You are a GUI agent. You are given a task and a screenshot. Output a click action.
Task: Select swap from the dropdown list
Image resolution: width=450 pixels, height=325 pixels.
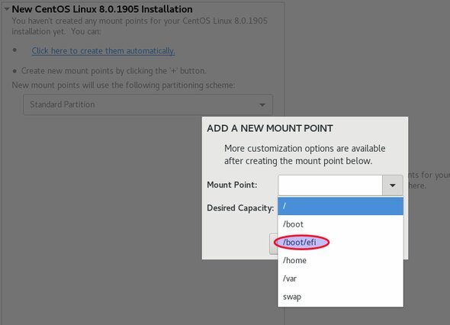tap(340, 297)
